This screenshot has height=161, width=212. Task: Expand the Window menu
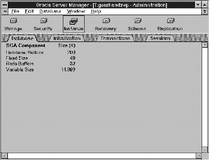coord(76,11)
